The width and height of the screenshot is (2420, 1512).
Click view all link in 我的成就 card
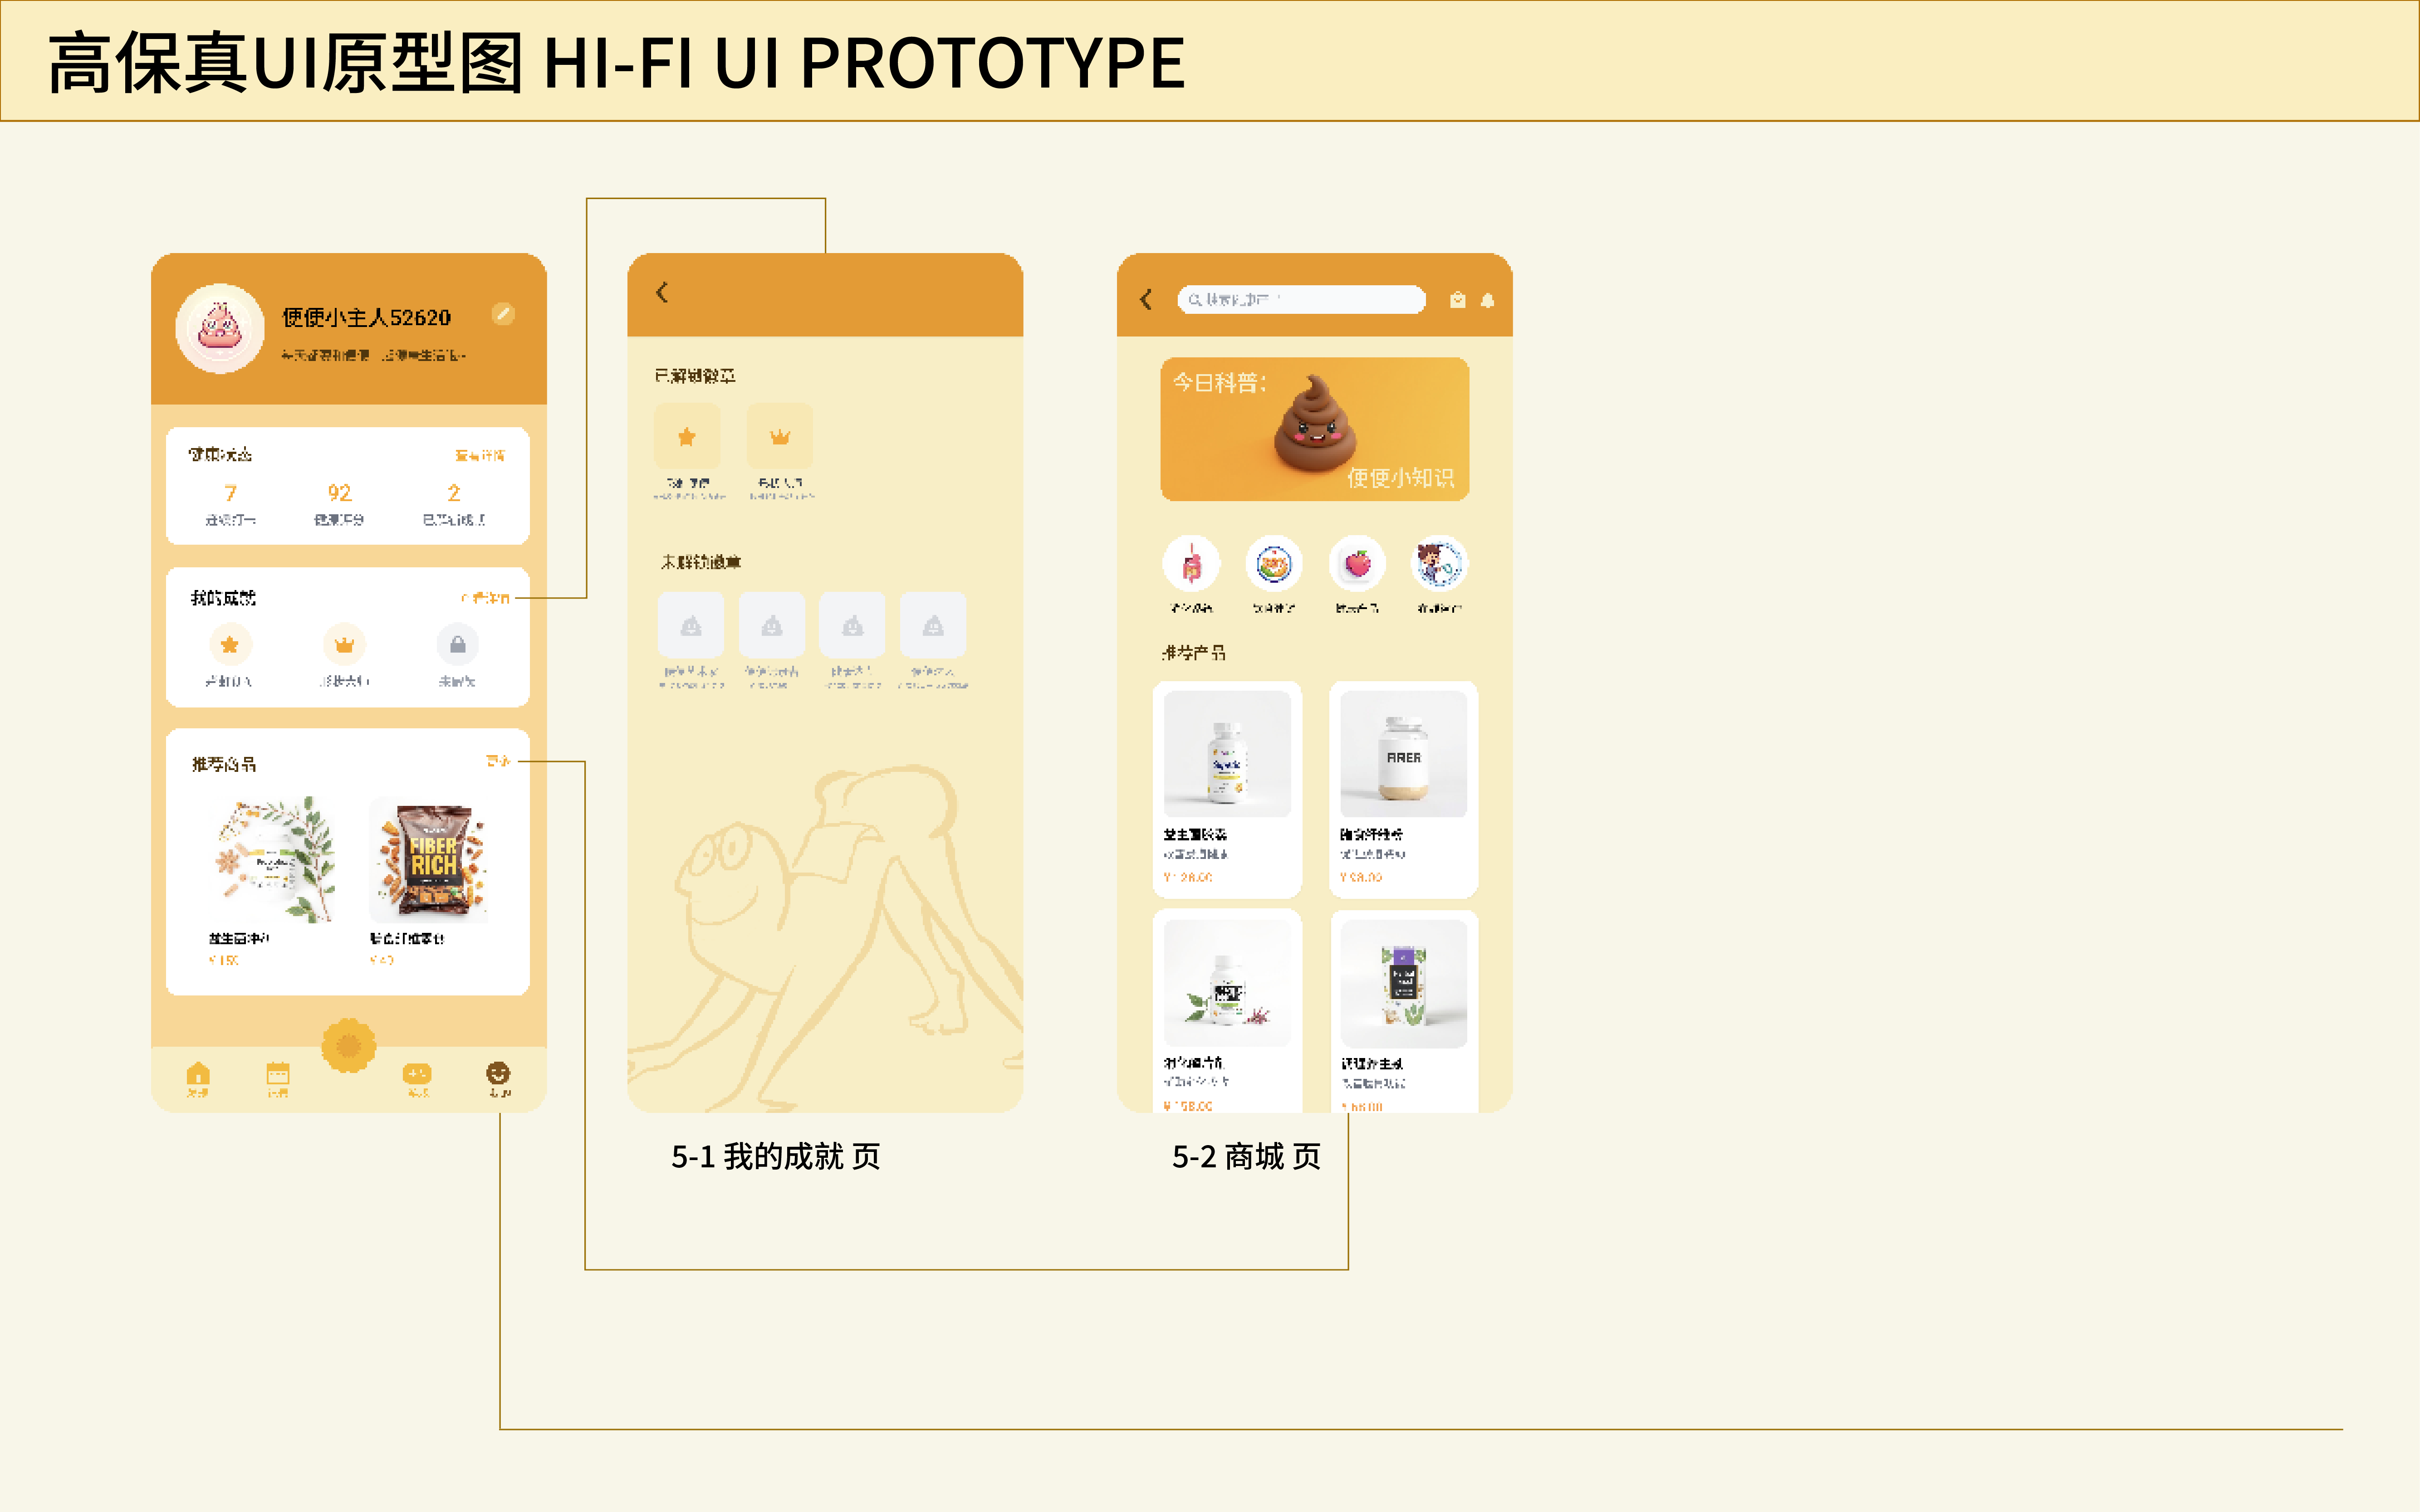coord(485,598)
